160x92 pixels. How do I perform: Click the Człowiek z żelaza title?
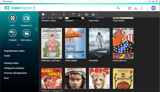coord(49,21)
